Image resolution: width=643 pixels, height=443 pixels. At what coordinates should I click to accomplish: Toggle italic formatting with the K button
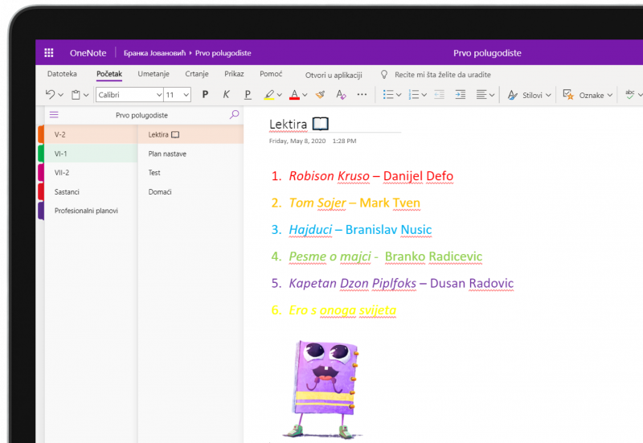coord(227,95)
